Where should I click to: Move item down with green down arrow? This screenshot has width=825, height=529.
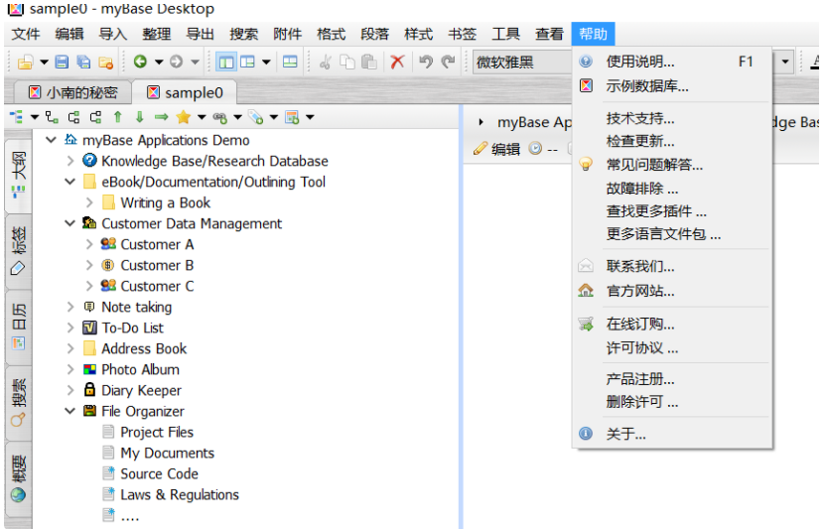point(139,117)
